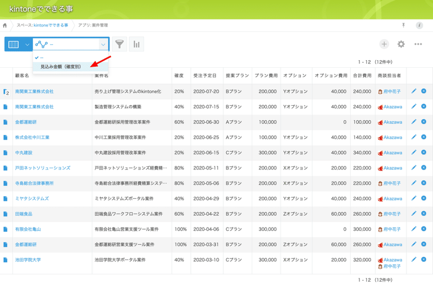Select the アプリ: 案件管理 breadcrumb text
The image size is (433, 285).
pyautogui.click(x=93, y=25)
